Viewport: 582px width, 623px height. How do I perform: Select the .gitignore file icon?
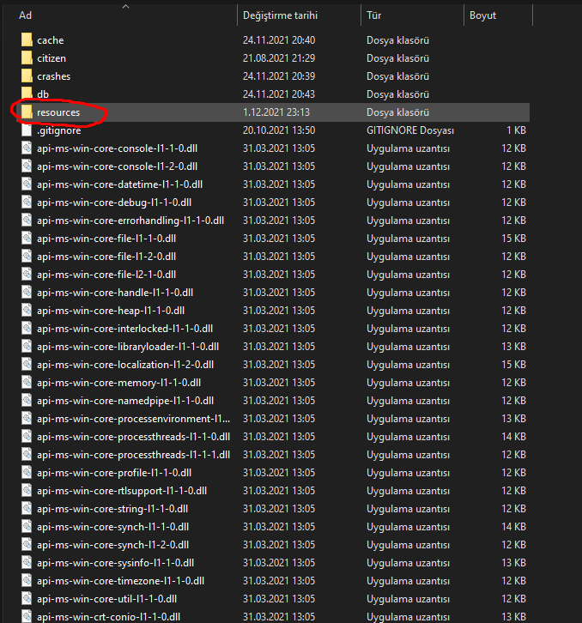click(x=27, y=130)
